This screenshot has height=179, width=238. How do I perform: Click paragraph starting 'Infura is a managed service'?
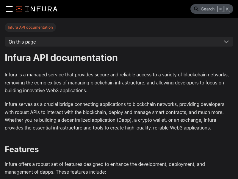(x=117, y=83)
